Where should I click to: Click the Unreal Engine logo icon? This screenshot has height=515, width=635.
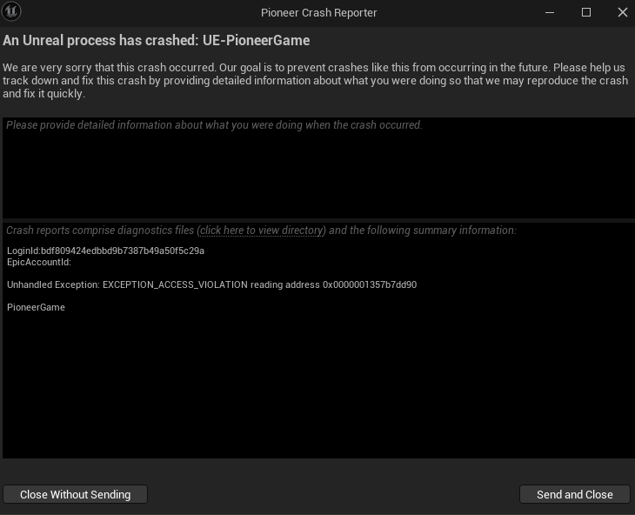pyautogui.click(x=12, y=12)
